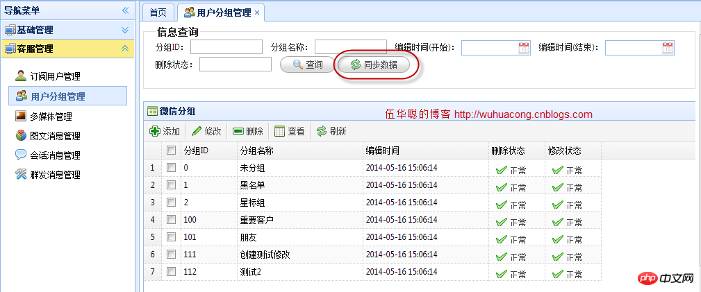Screen dimensions: 701x292
Task: Click the 删除状态 input field
Action: 235,65
